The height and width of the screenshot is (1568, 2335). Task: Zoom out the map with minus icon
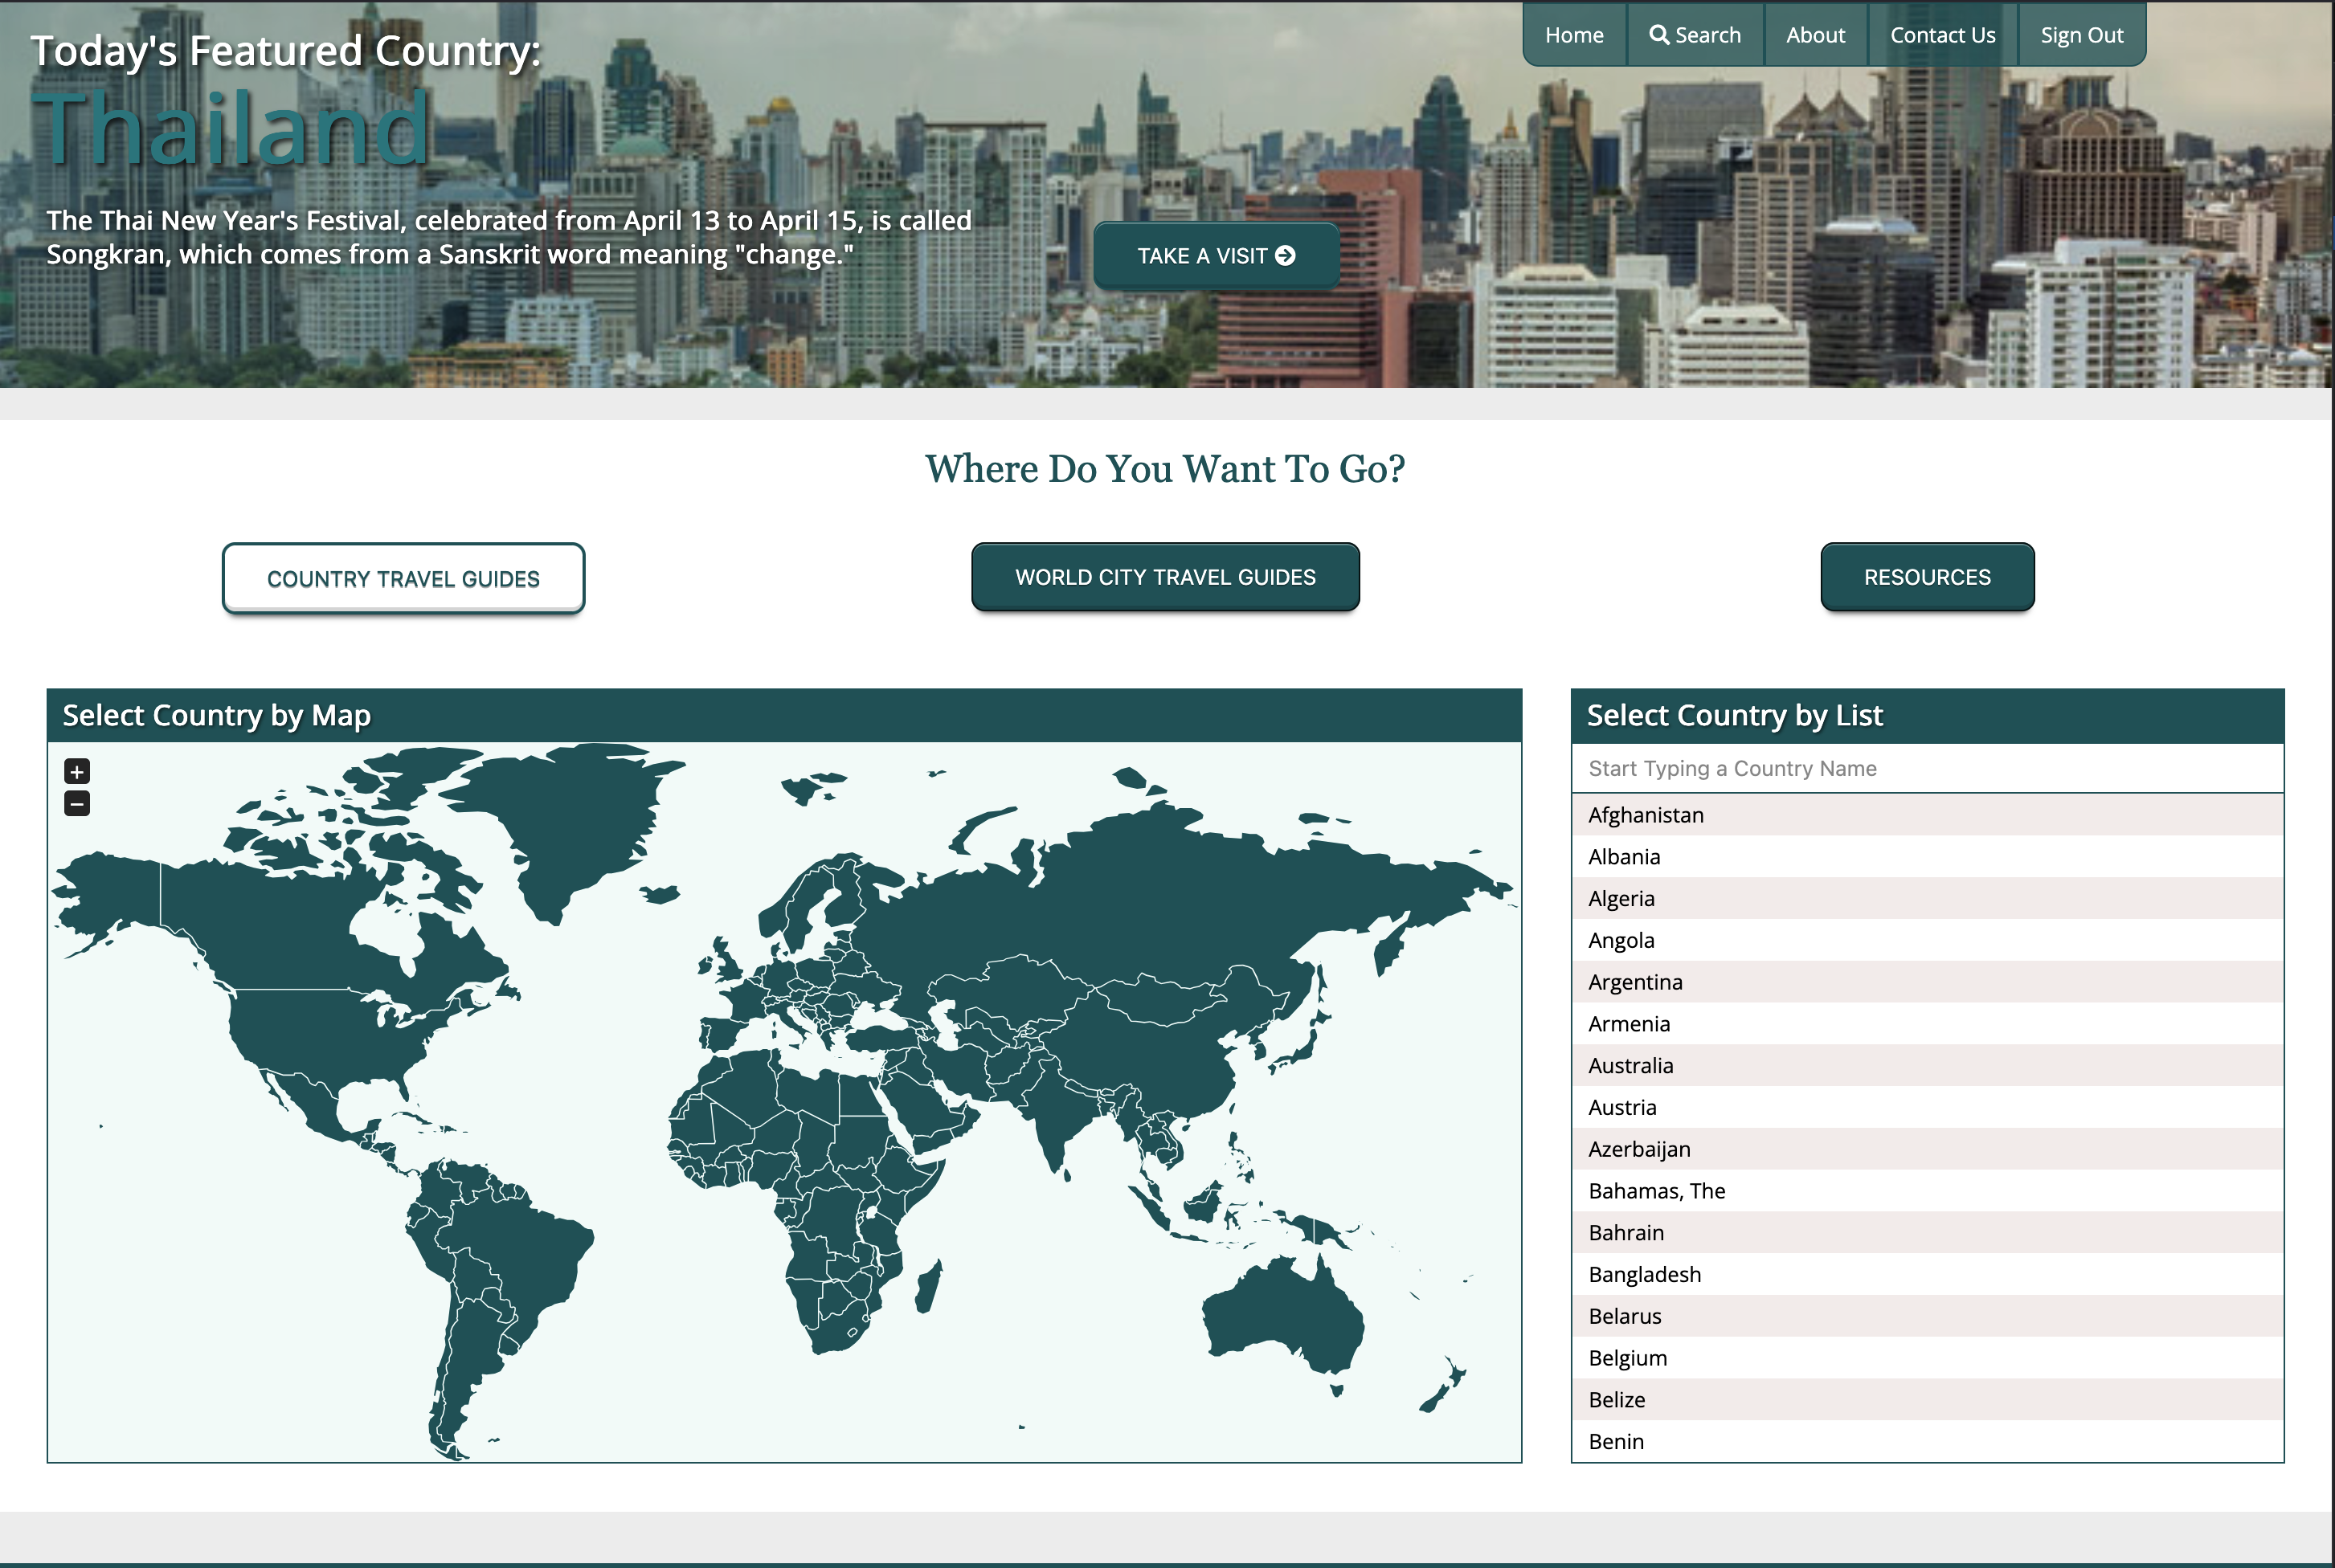77,803
